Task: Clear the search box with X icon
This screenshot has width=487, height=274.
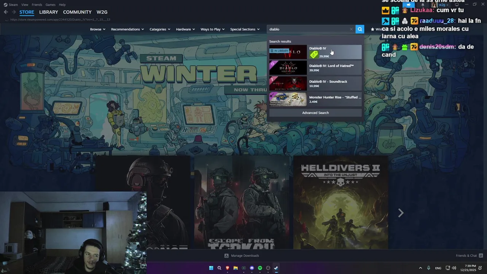Action: (351, 29)
